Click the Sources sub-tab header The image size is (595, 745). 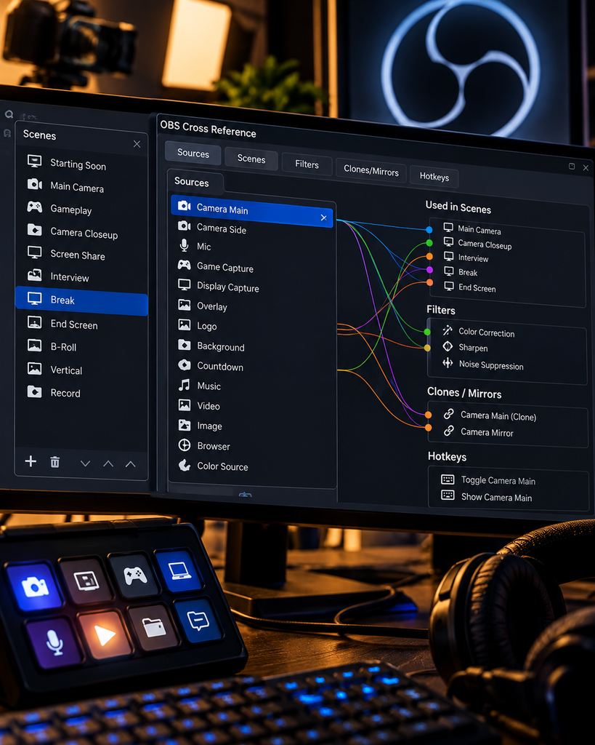192,182
